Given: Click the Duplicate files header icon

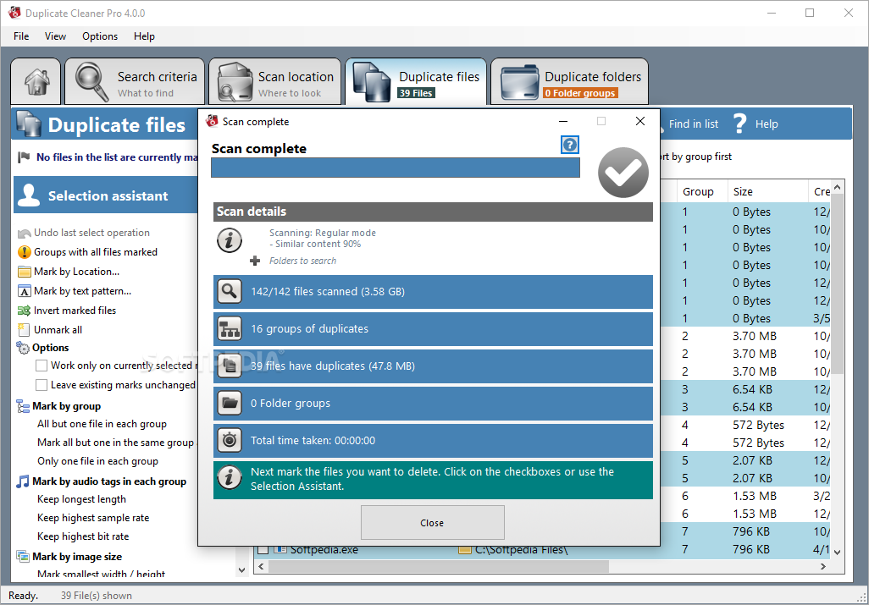Looking at the screenshot, I should 29,124.
